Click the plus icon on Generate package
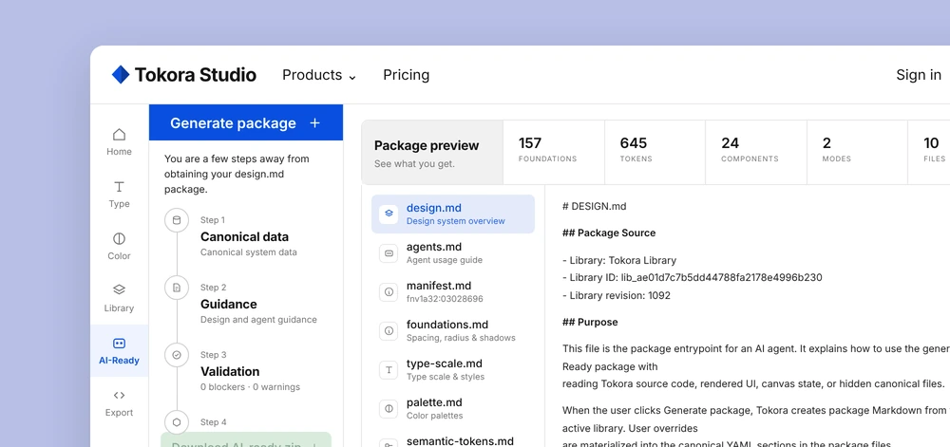Viewport: 950px width, 447px height. (314, 122)
